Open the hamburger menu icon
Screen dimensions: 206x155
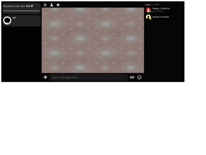(x=45, y=5)
